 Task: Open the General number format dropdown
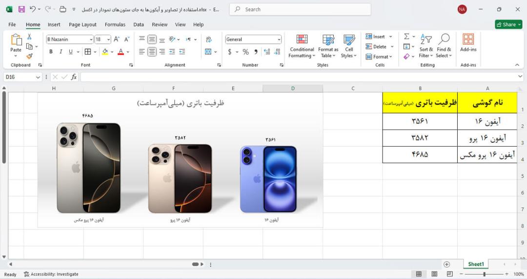coord(279,40)
